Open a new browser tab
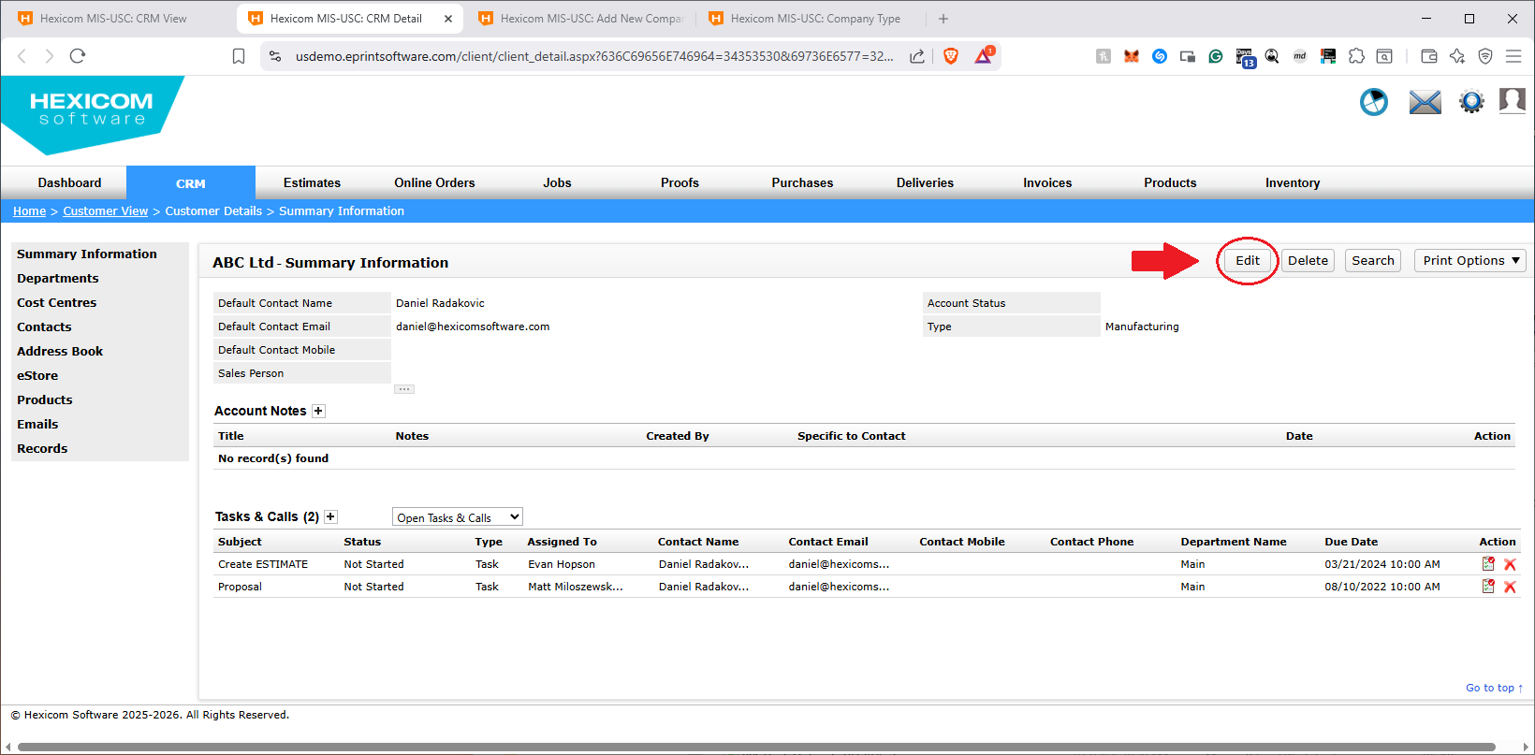Viewport: 1535px width, 755px height. pos(943,19)
